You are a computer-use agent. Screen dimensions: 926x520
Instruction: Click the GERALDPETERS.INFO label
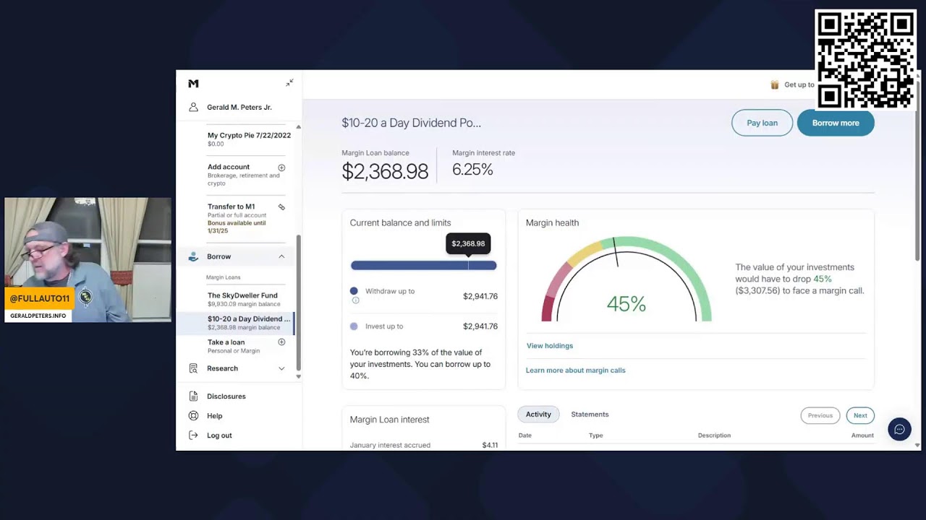38,316
